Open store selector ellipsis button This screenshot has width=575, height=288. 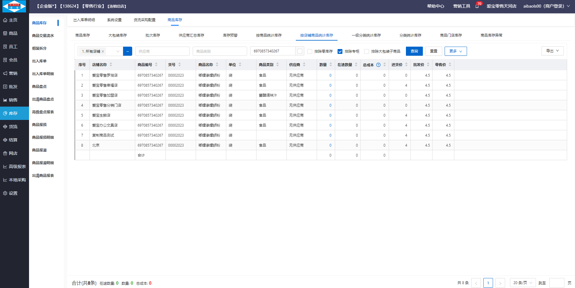pos(128,51)
